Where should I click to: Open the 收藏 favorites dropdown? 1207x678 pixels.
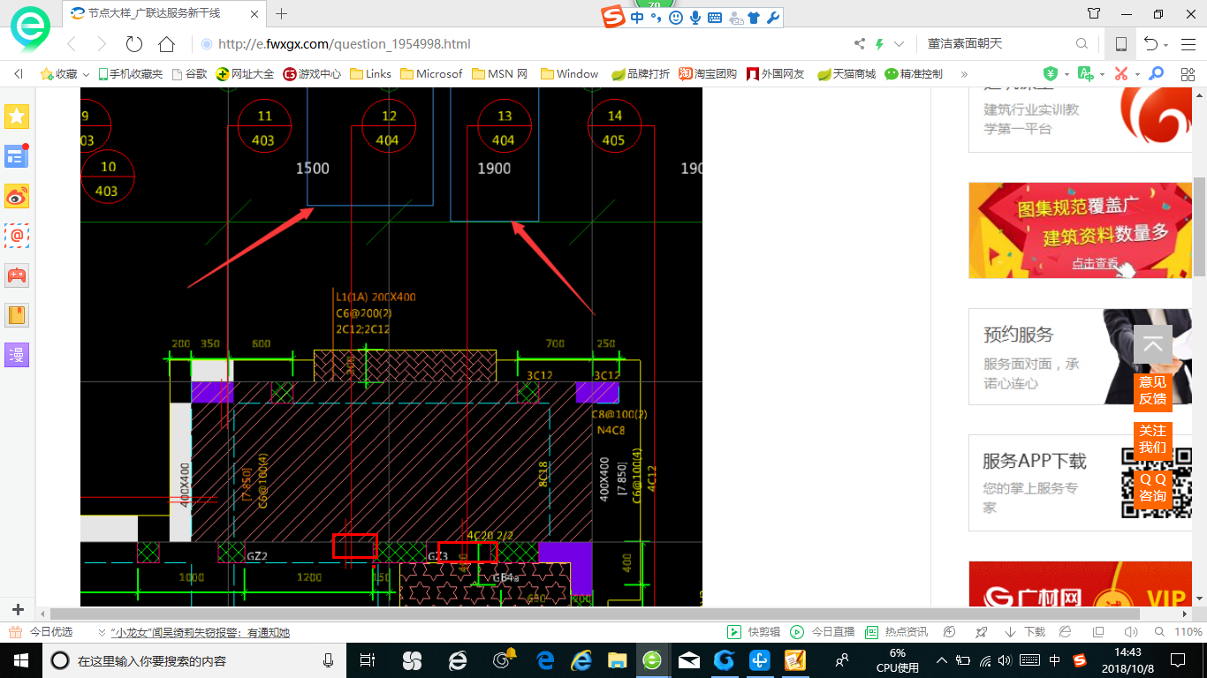click(65, 74)
